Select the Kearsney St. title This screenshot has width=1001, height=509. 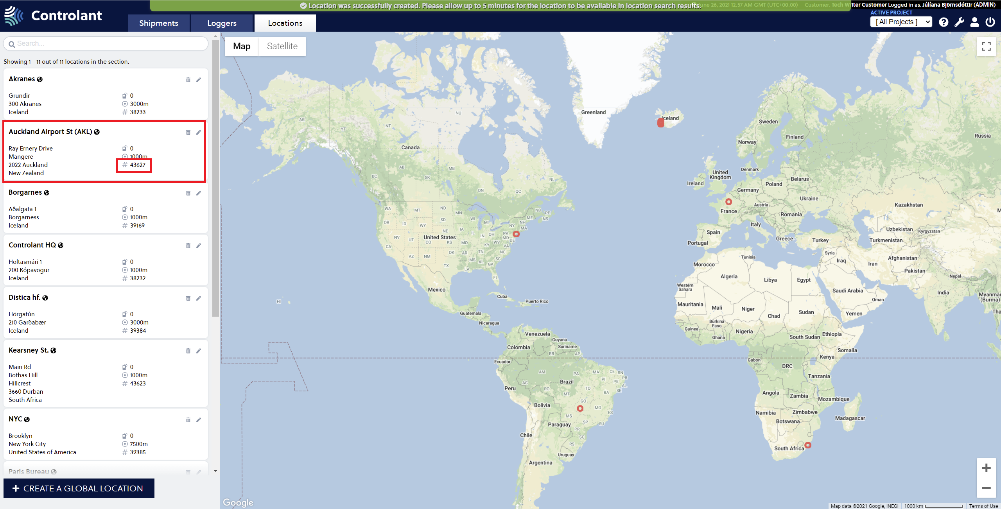[29, 350]
